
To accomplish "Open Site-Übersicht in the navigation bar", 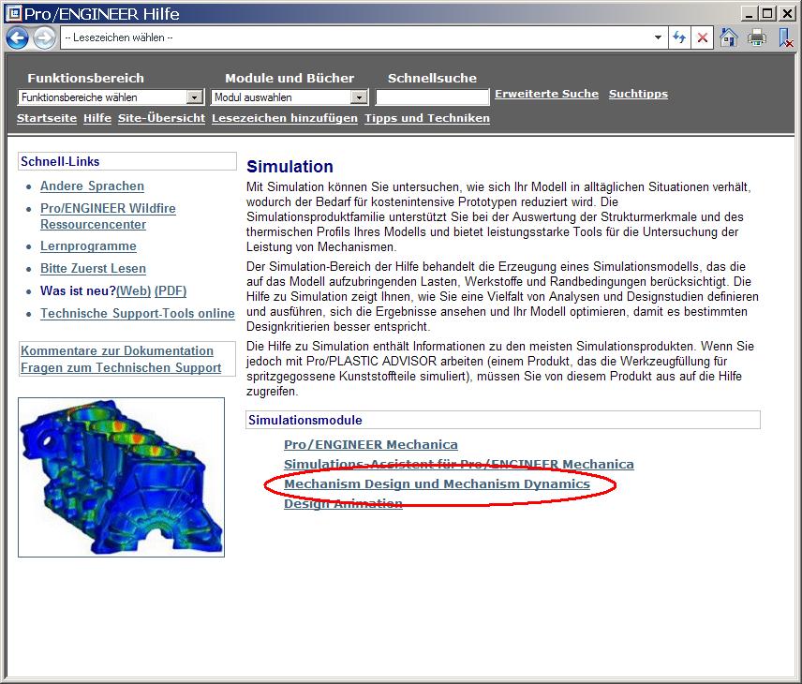I will click(x=162, y=118).
